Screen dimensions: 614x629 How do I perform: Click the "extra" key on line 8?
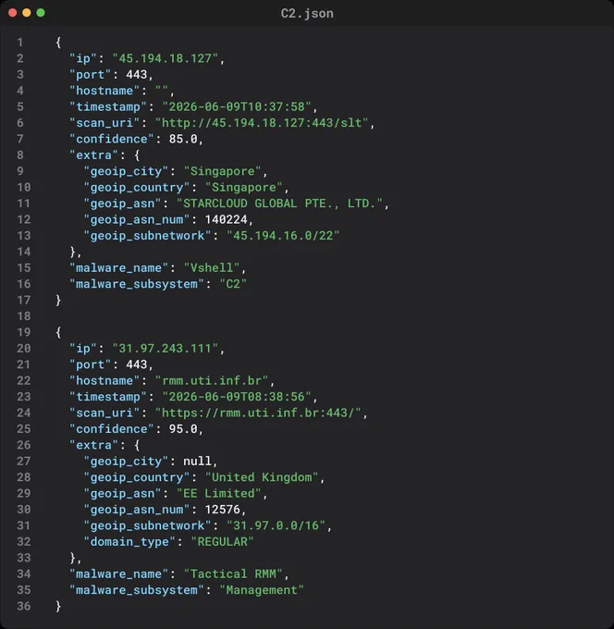pos(93,154)
